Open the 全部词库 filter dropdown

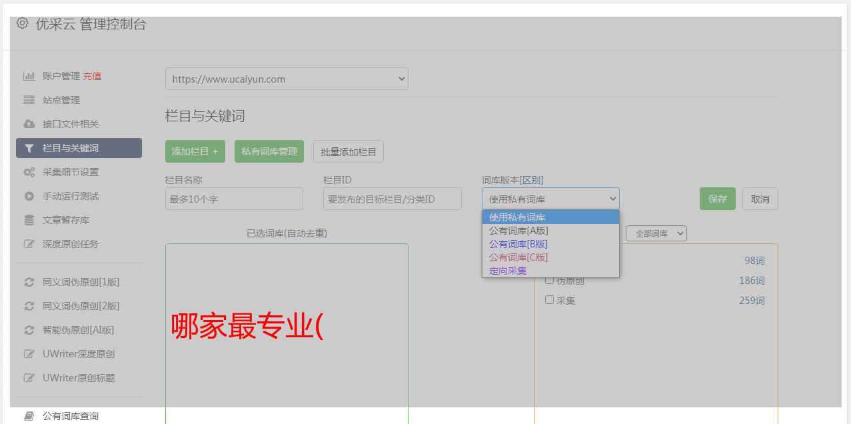656,233
